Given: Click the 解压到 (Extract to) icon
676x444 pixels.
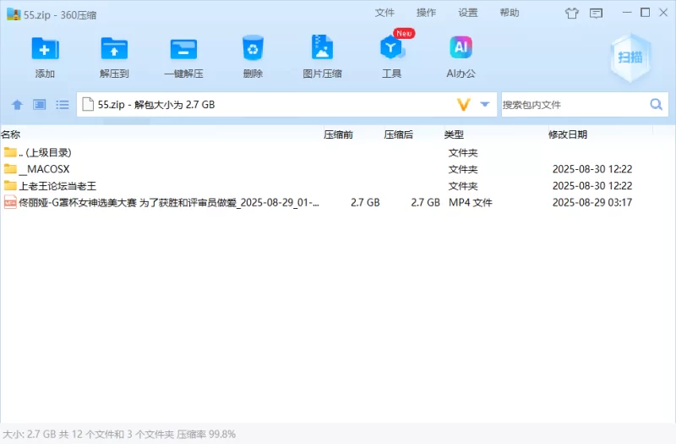Looking at the screenshot, I should point(114,49).
